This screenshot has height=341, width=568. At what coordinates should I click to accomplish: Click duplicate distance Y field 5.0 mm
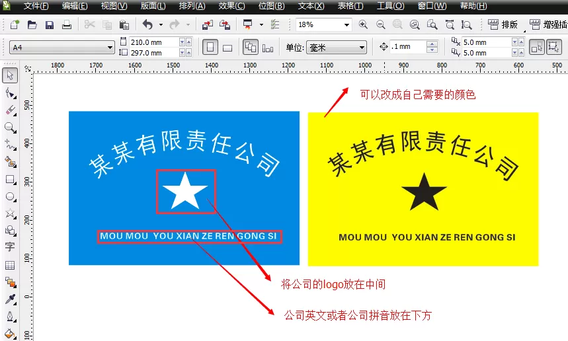click(x=487, y=53)
